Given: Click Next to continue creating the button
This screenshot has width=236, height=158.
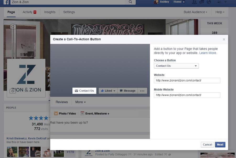Looking at the screenshot, I should 220,144.
